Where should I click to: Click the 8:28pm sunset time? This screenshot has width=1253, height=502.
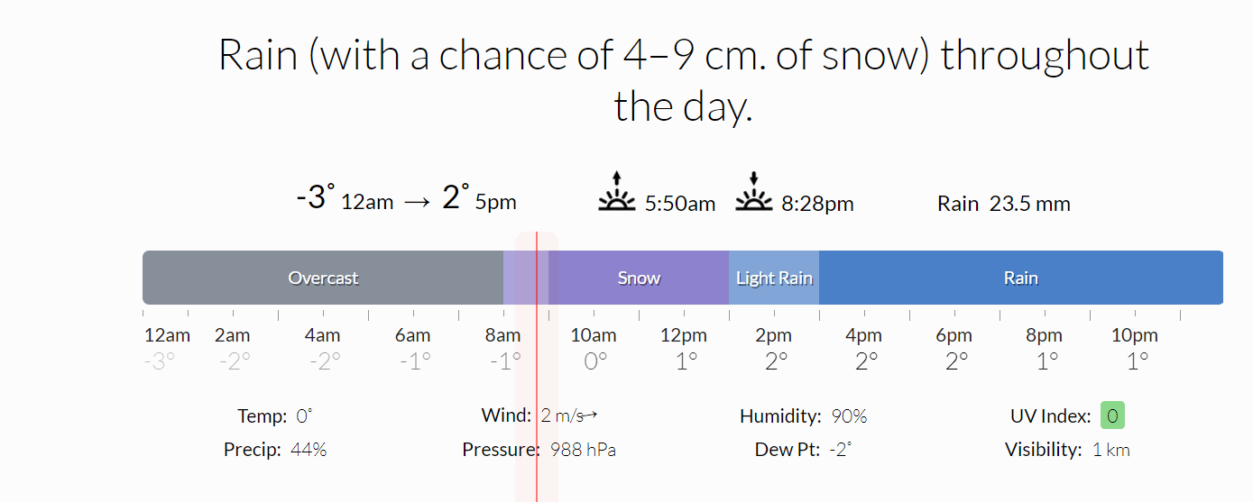pos(817,204)
